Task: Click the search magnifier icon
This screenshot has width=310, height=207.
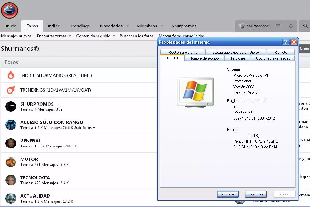Action: click(x=305, y=26)
